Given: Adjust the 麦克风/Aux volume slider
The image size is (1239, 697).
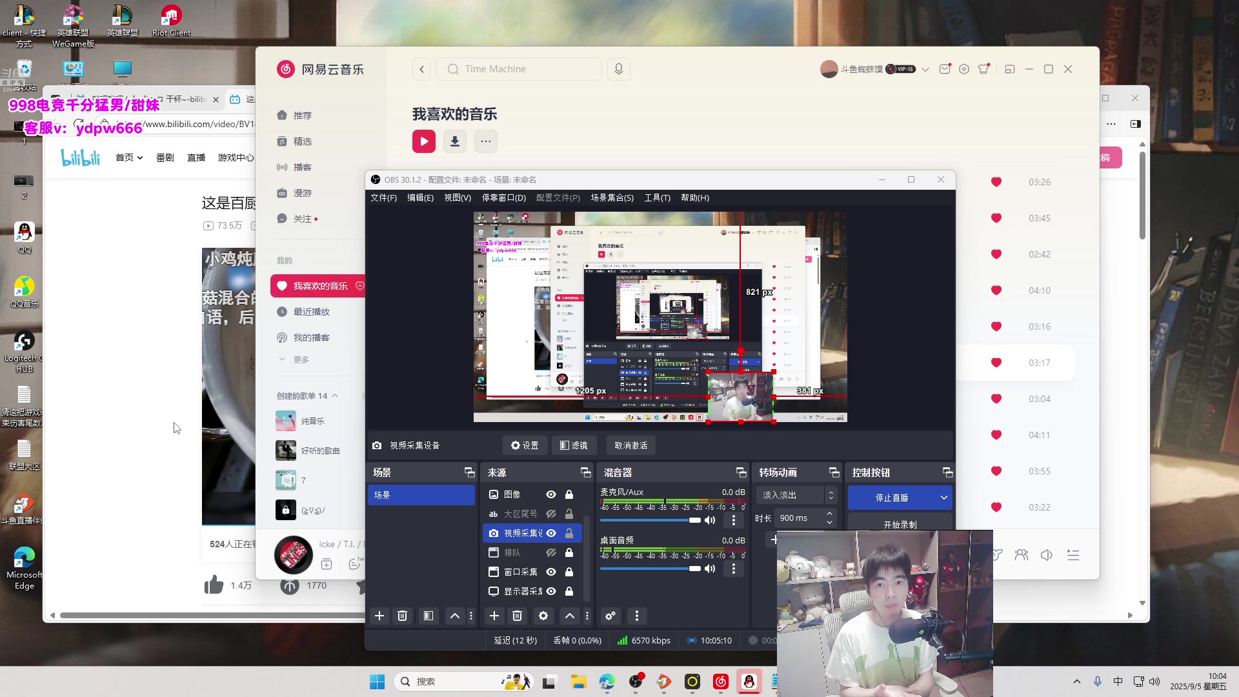Looking at the screenshot, I should tap(650, 520).
